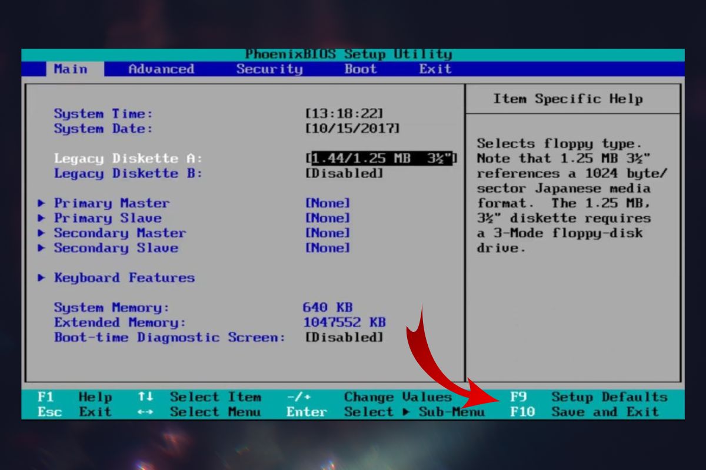Click the 'Selects floppy type.' help line
The width and height of the screenshot is (706, 470).
tap(560, 143)
